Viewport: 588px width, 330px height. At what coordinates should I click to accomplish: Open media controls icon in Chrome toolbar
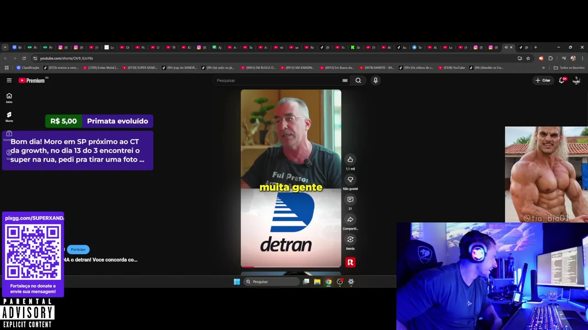click(x=564, y=58)
